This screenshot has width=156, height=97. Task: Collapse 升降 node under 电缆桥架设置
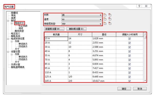pyautogui.click(x=12, y=41)
